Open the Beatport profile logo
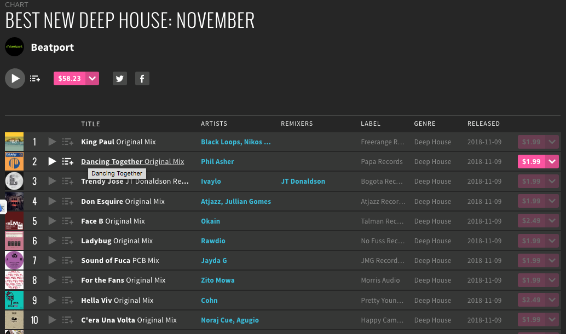Image resolution: width=566 pixels, height=334 pixels. tap(14, 47)
